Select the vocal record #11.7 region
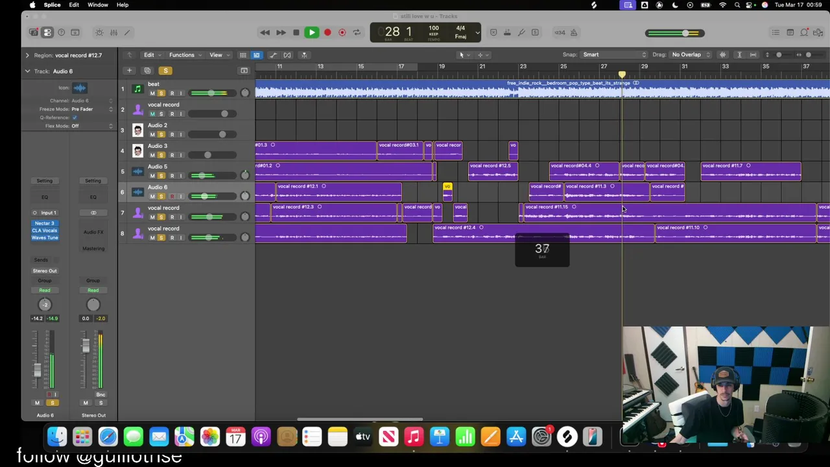The image size is (830, 467). [x=751, y=171]
